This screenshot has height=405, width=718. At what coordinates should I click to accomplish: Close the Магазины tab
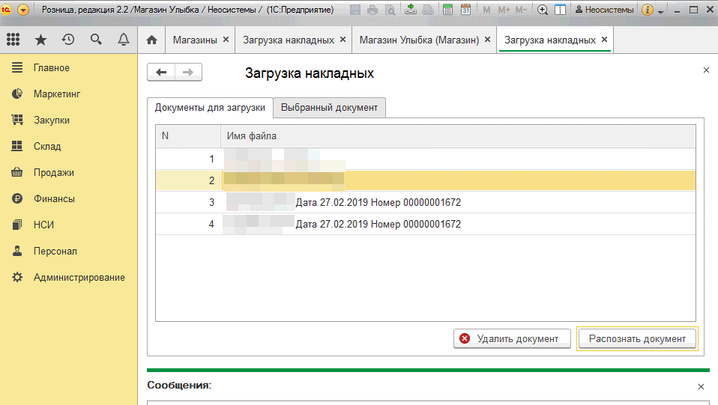tap(226, 40)
